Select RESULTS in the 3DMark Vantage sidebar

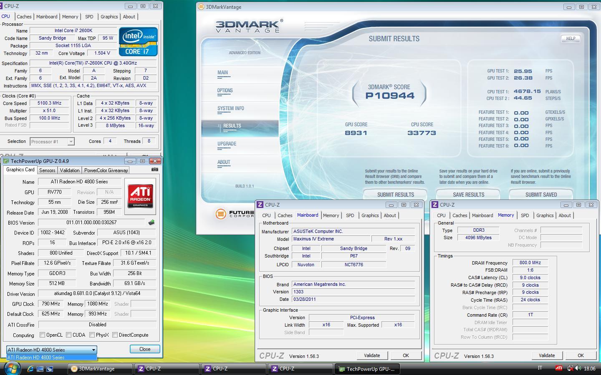tap(240, 128)
